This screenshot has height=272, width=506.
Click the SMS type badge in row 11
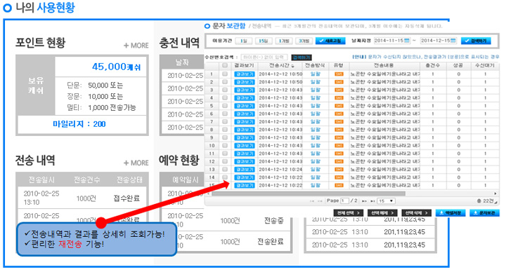[339, 154]
